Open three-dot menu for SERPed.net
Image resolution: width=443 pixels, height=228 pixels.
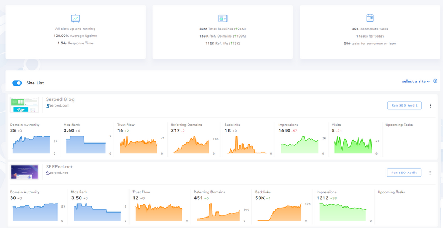click(430, 173)
